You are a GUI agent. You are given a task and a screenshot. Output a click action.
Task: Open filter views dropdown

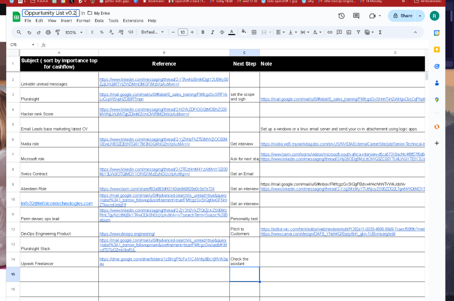click(x=369, y=32)
